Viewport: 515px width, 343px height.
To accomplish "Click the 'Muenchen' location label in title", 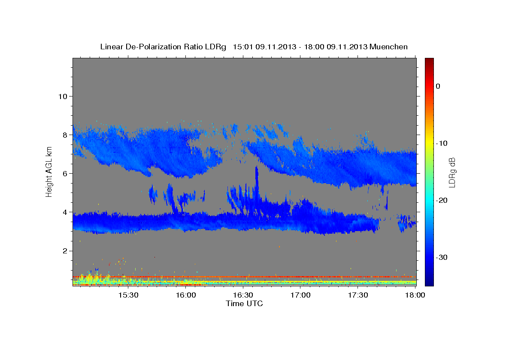I will [x=389, y=47].
